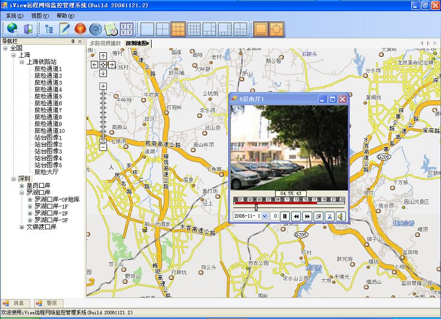Collapse the 上海铁路站 tree node
The width and height of the screenshot is (441, 319).
point(22,62)
